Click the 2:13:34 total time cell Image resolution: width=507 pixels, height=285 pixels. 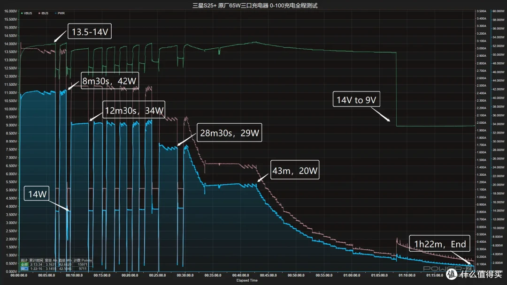pos(36,264)
